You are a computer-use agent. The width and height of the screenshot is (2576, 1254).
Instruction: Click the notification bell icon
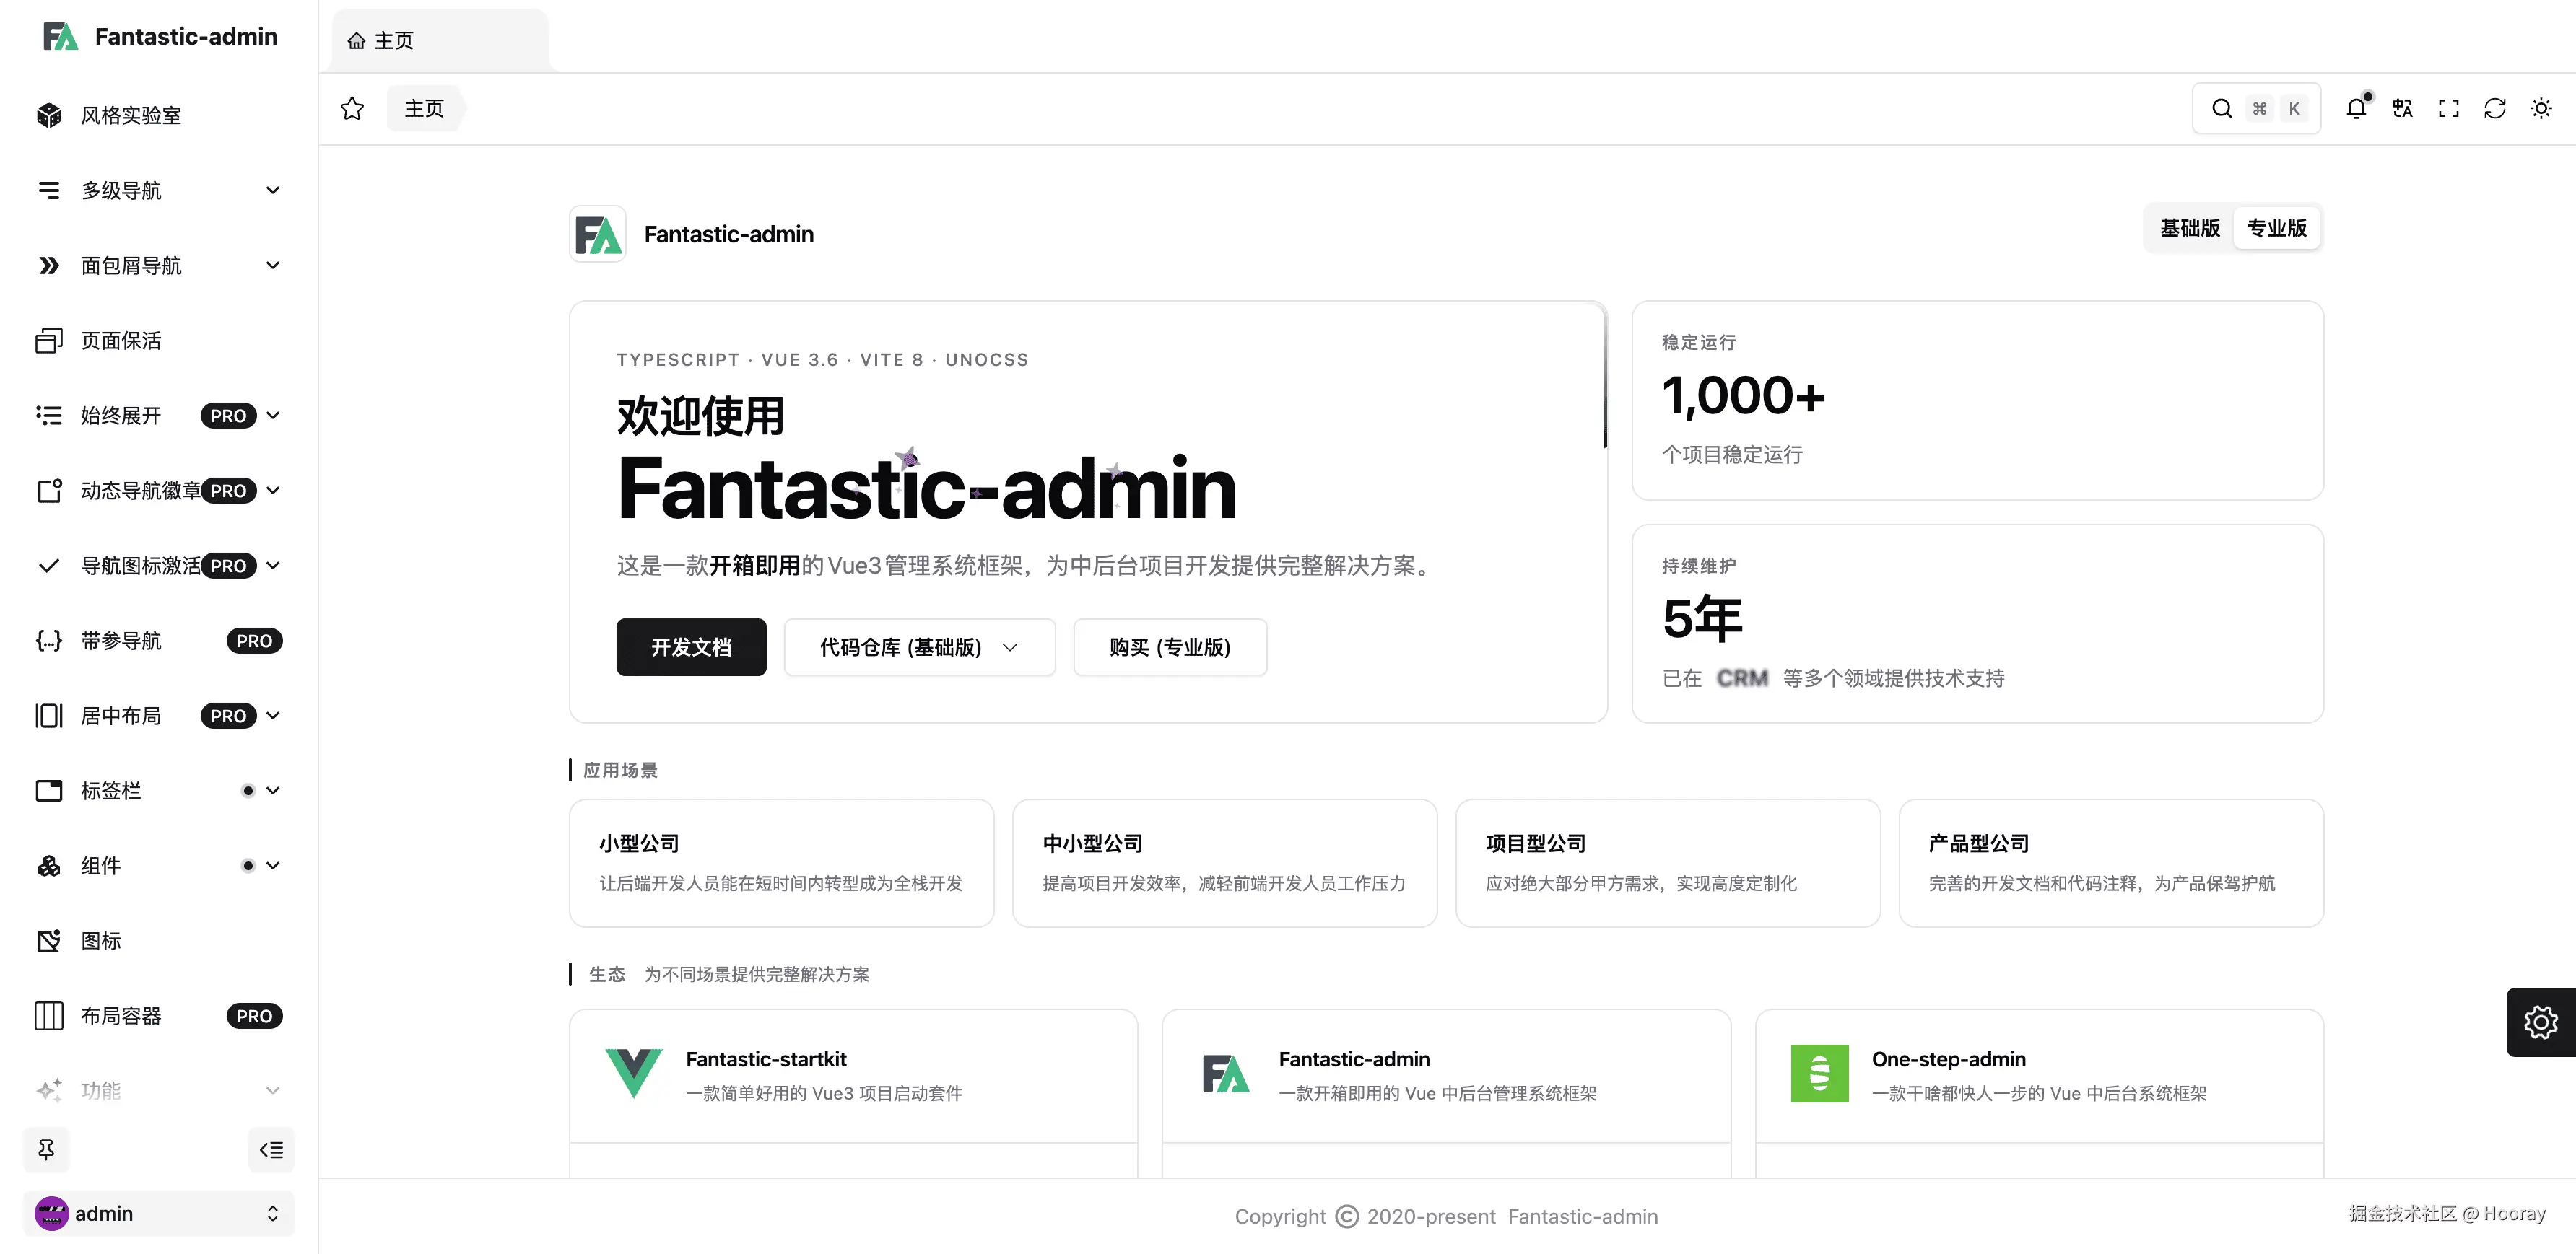point(2356,108)
